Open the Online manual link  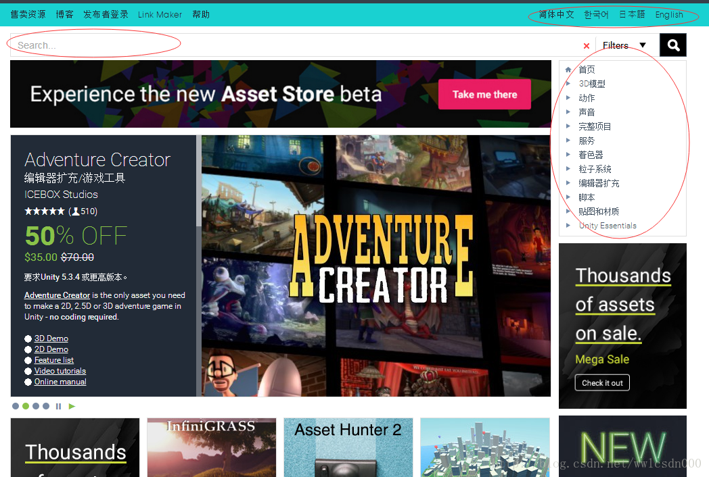click(x=60, y=382)
